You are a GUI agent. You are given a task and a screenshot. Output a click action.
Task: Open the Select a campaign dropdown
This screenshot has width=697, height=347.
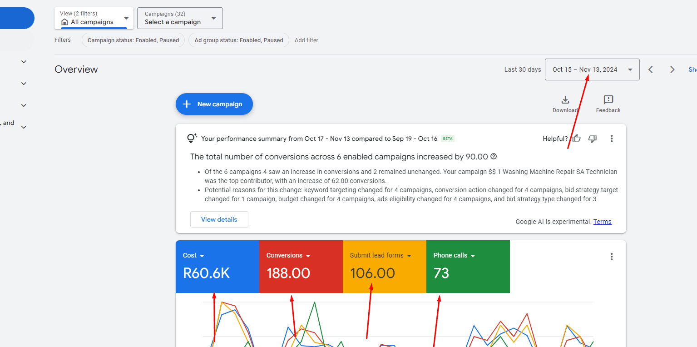click(x=180, y=18)
